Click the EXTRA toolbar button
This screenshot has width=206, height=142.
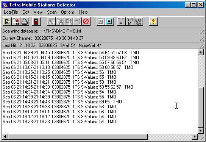(x=139, y=22)
